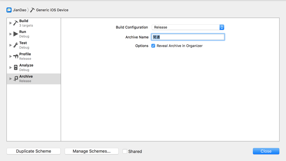Screen dimensions: 286x161
Task: Click the Build hammer icon
Action: 16,23
